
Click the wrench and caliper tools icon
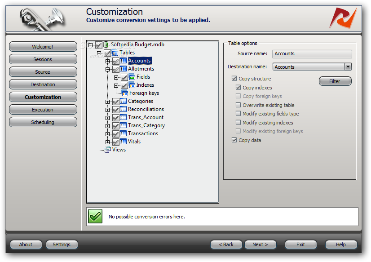[x=43, y=19]
